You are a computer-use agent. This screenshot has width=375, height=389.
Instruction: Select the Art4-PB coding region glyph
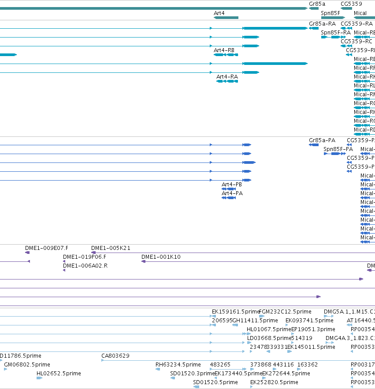click(x=228, y=189)
